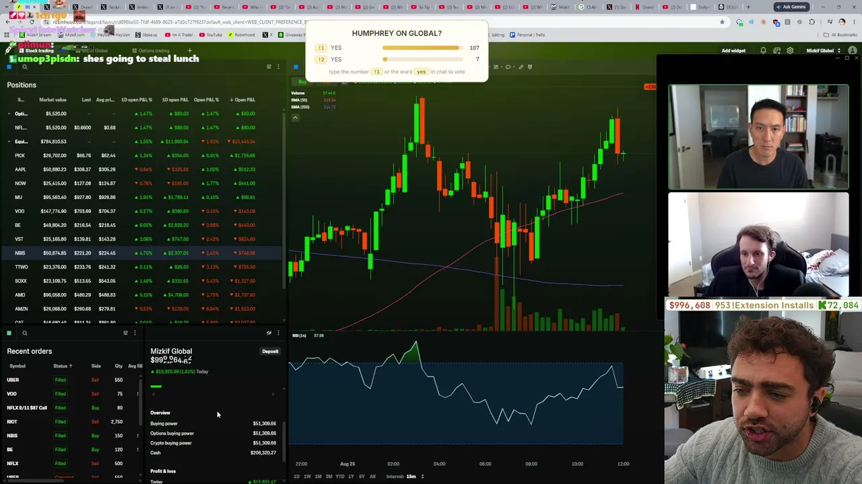The image size is (862, 484).
Task: Select the 5Y chart range
Action: tap(362, 477)
